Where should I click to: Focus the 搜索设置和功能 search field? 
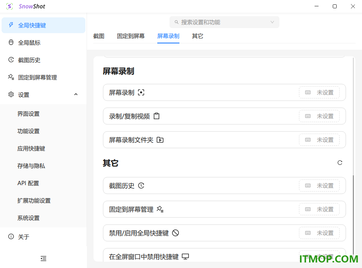pyautogui.click(x=224, y=22)
